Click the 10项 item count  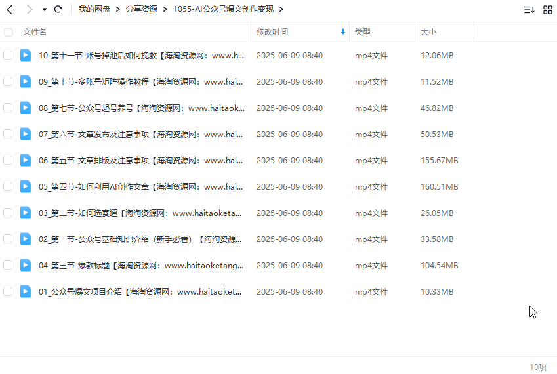538,367
